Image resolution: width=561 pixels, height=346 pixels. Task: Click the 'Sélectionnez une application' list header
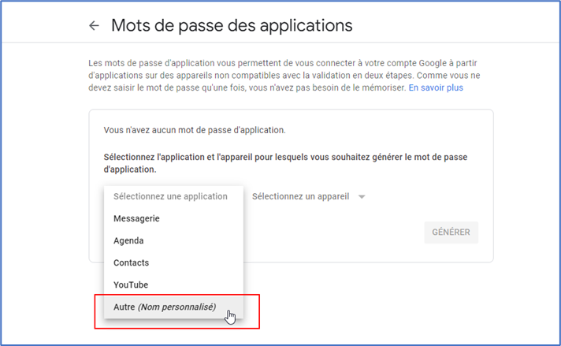click(x=170, y=196)
